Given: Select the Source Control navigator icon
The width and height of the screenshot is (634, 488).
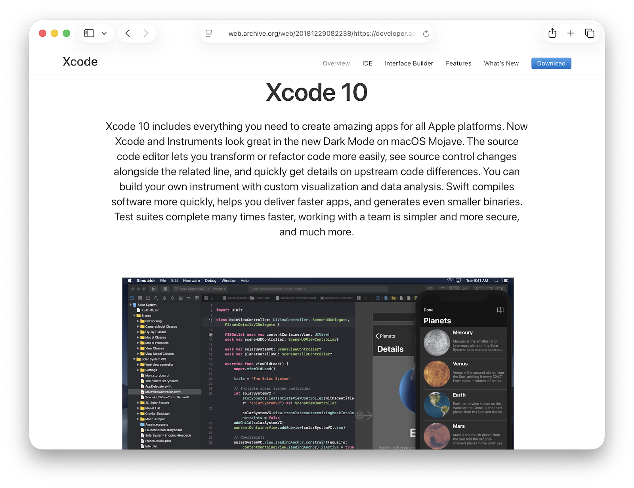Looking at the screenshot, I should 140,298.
